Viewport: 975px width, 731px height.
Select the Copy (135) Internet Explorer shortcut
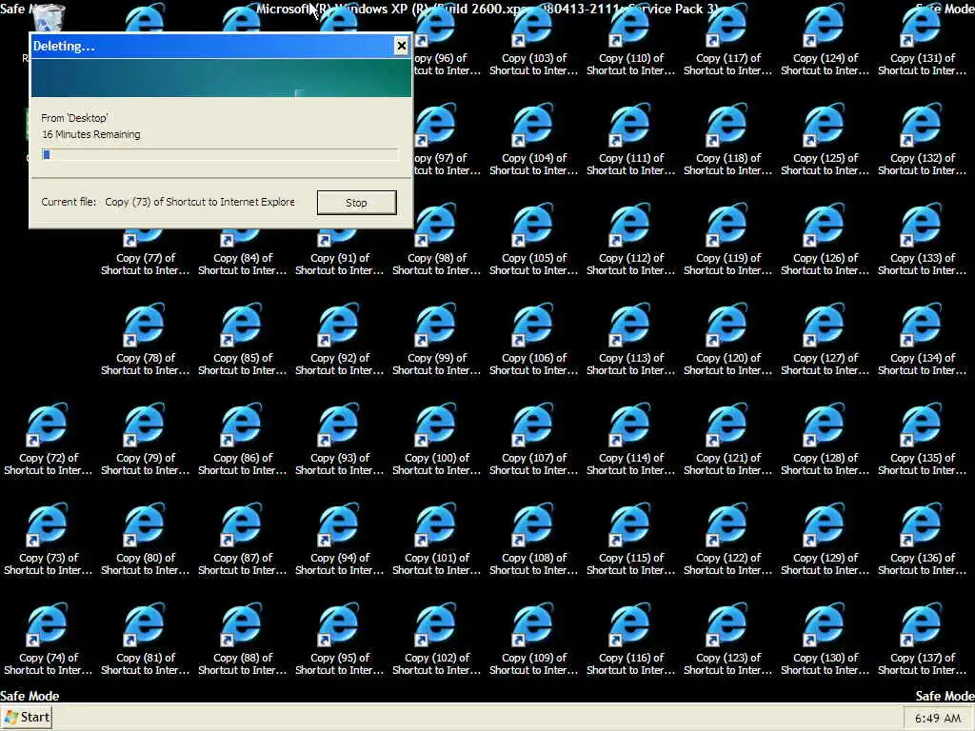pos(922,440)
